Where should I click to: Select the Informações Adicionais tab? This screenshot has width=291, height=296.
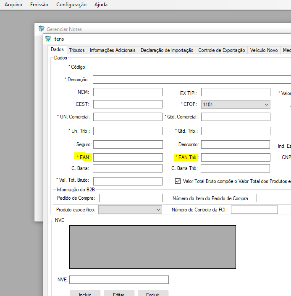[x=113, y=50]
